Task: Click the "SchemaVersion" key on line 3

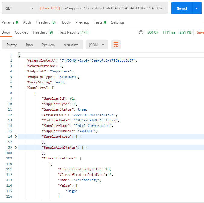Action: tap(41, 66)
